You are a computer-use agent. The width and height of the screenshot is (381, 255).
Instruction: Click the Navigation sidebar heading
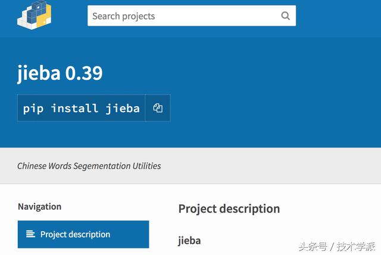(39, 207)
